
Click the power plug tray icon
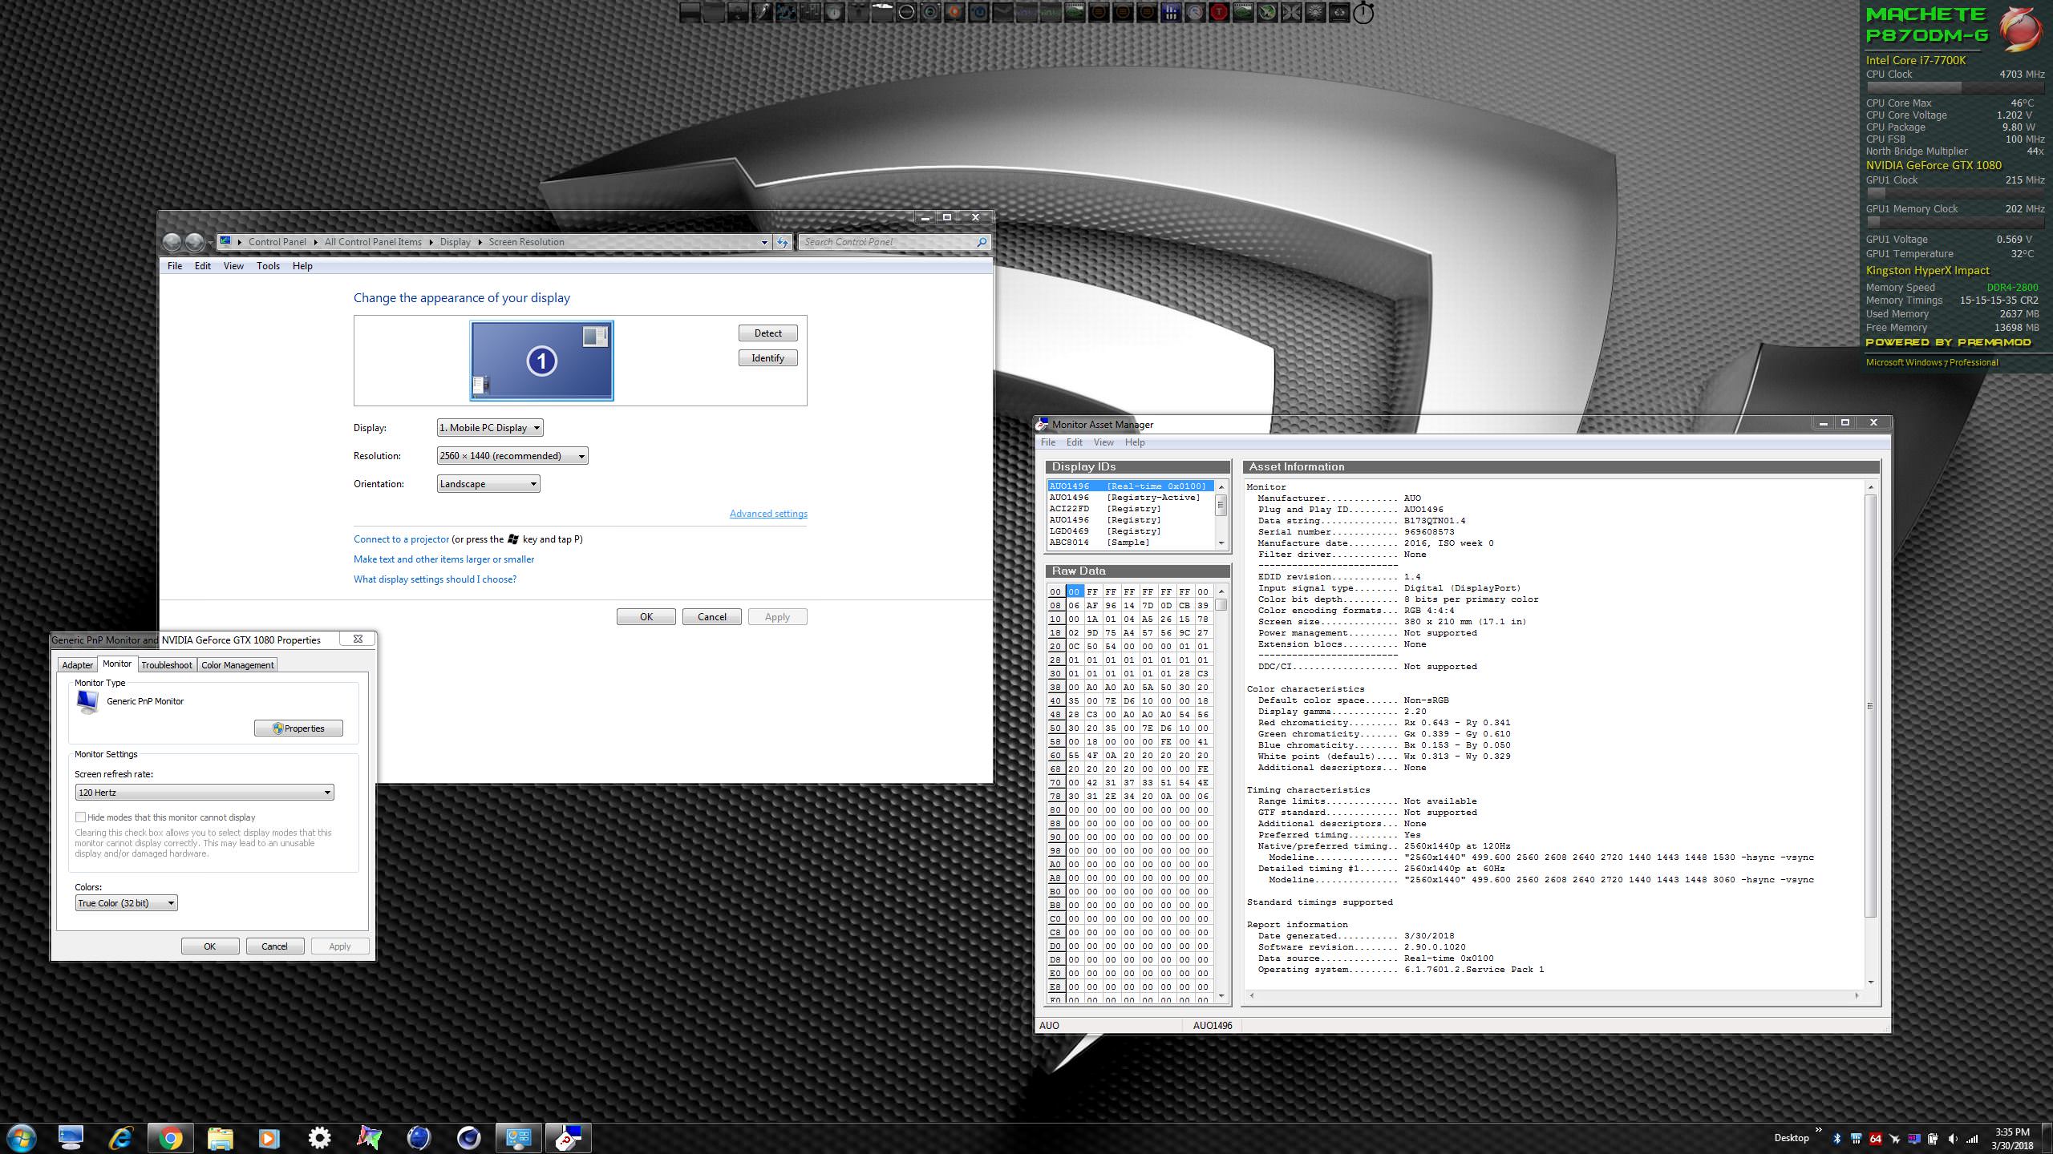[1934, 1139]
